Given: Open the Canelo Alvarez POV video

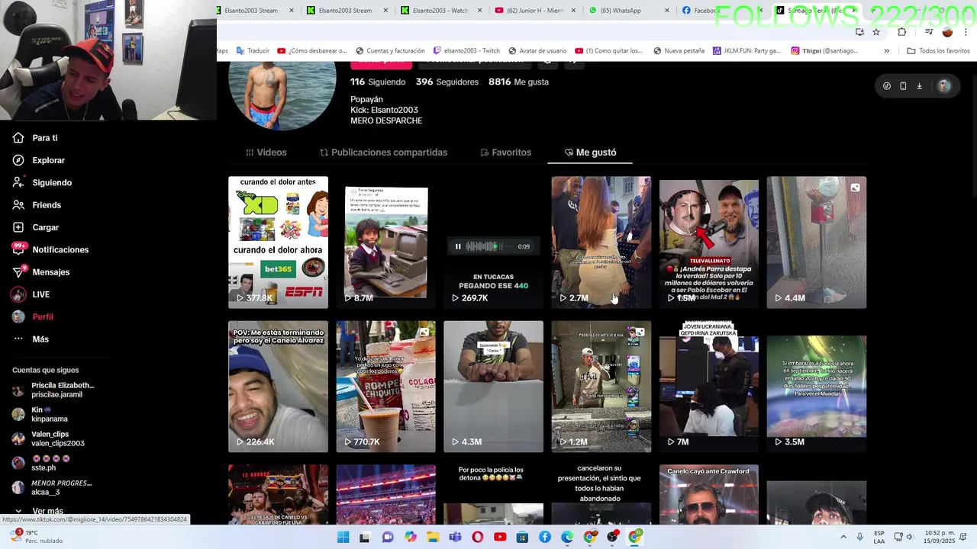Looking at the screenshot, I should click(278, 387).
